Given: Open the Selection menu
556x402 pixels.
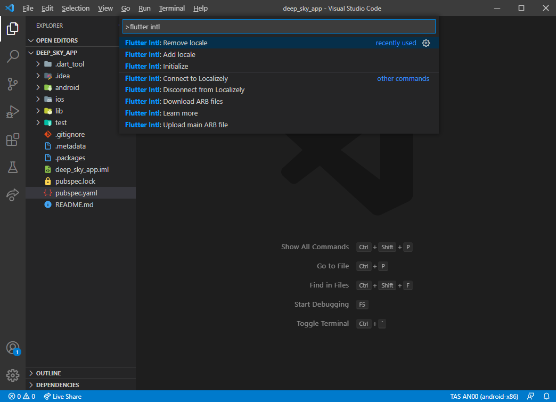Looking at the screenshot, I should [x=76, y=8].
